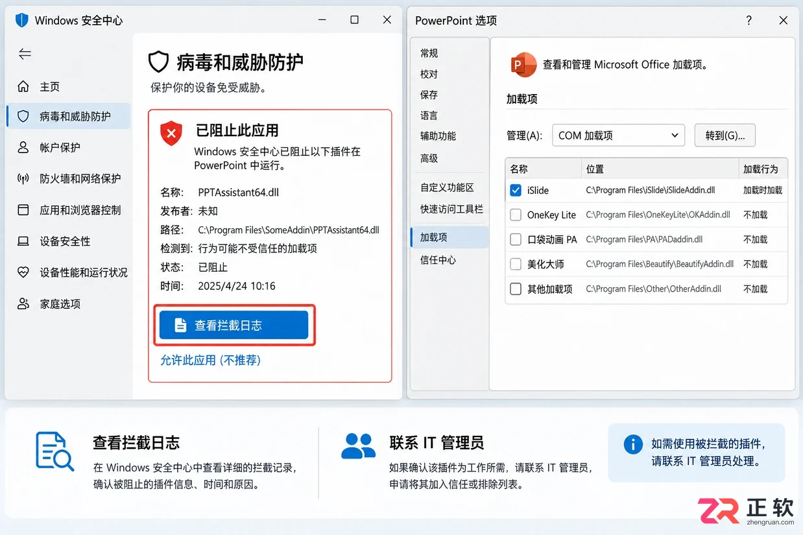Minimize the Windows 安全中心 window

click(322, 20)
